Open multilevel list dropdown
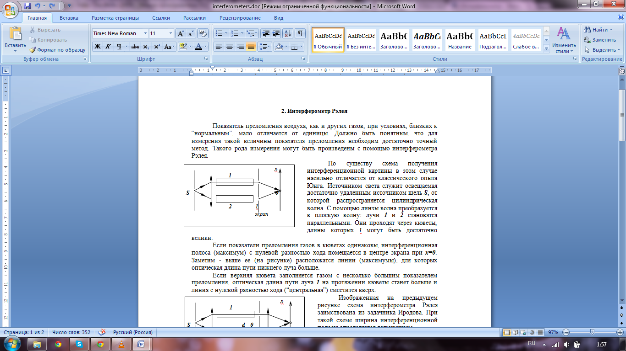626x351 pixels. pyautogui.click(x=253, y=33)
